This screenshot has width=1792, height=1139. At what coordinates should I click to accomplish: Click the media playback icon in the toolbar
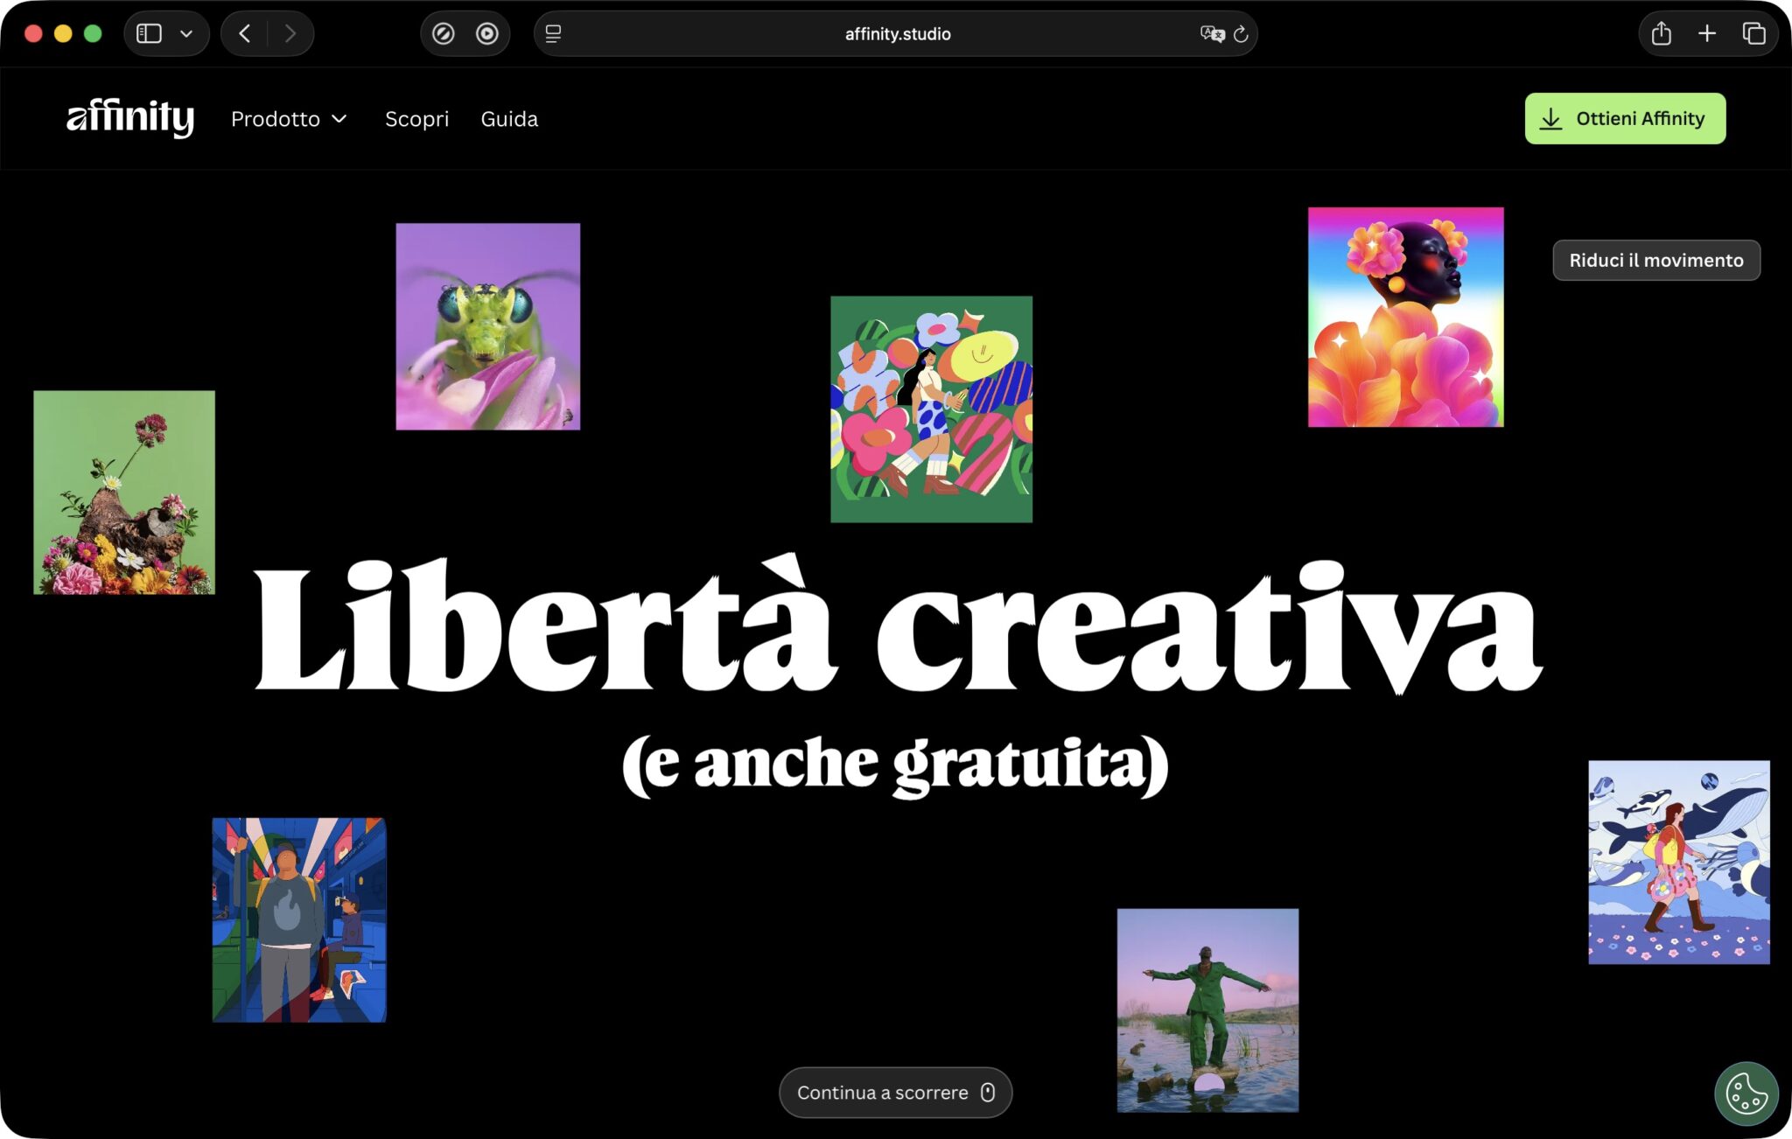pyautogui.click(x=487, y=33)
